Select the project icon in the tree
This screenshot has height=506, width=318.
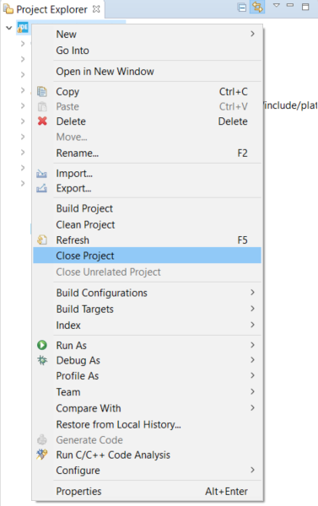pyautogui.click(x=23, y=28)
